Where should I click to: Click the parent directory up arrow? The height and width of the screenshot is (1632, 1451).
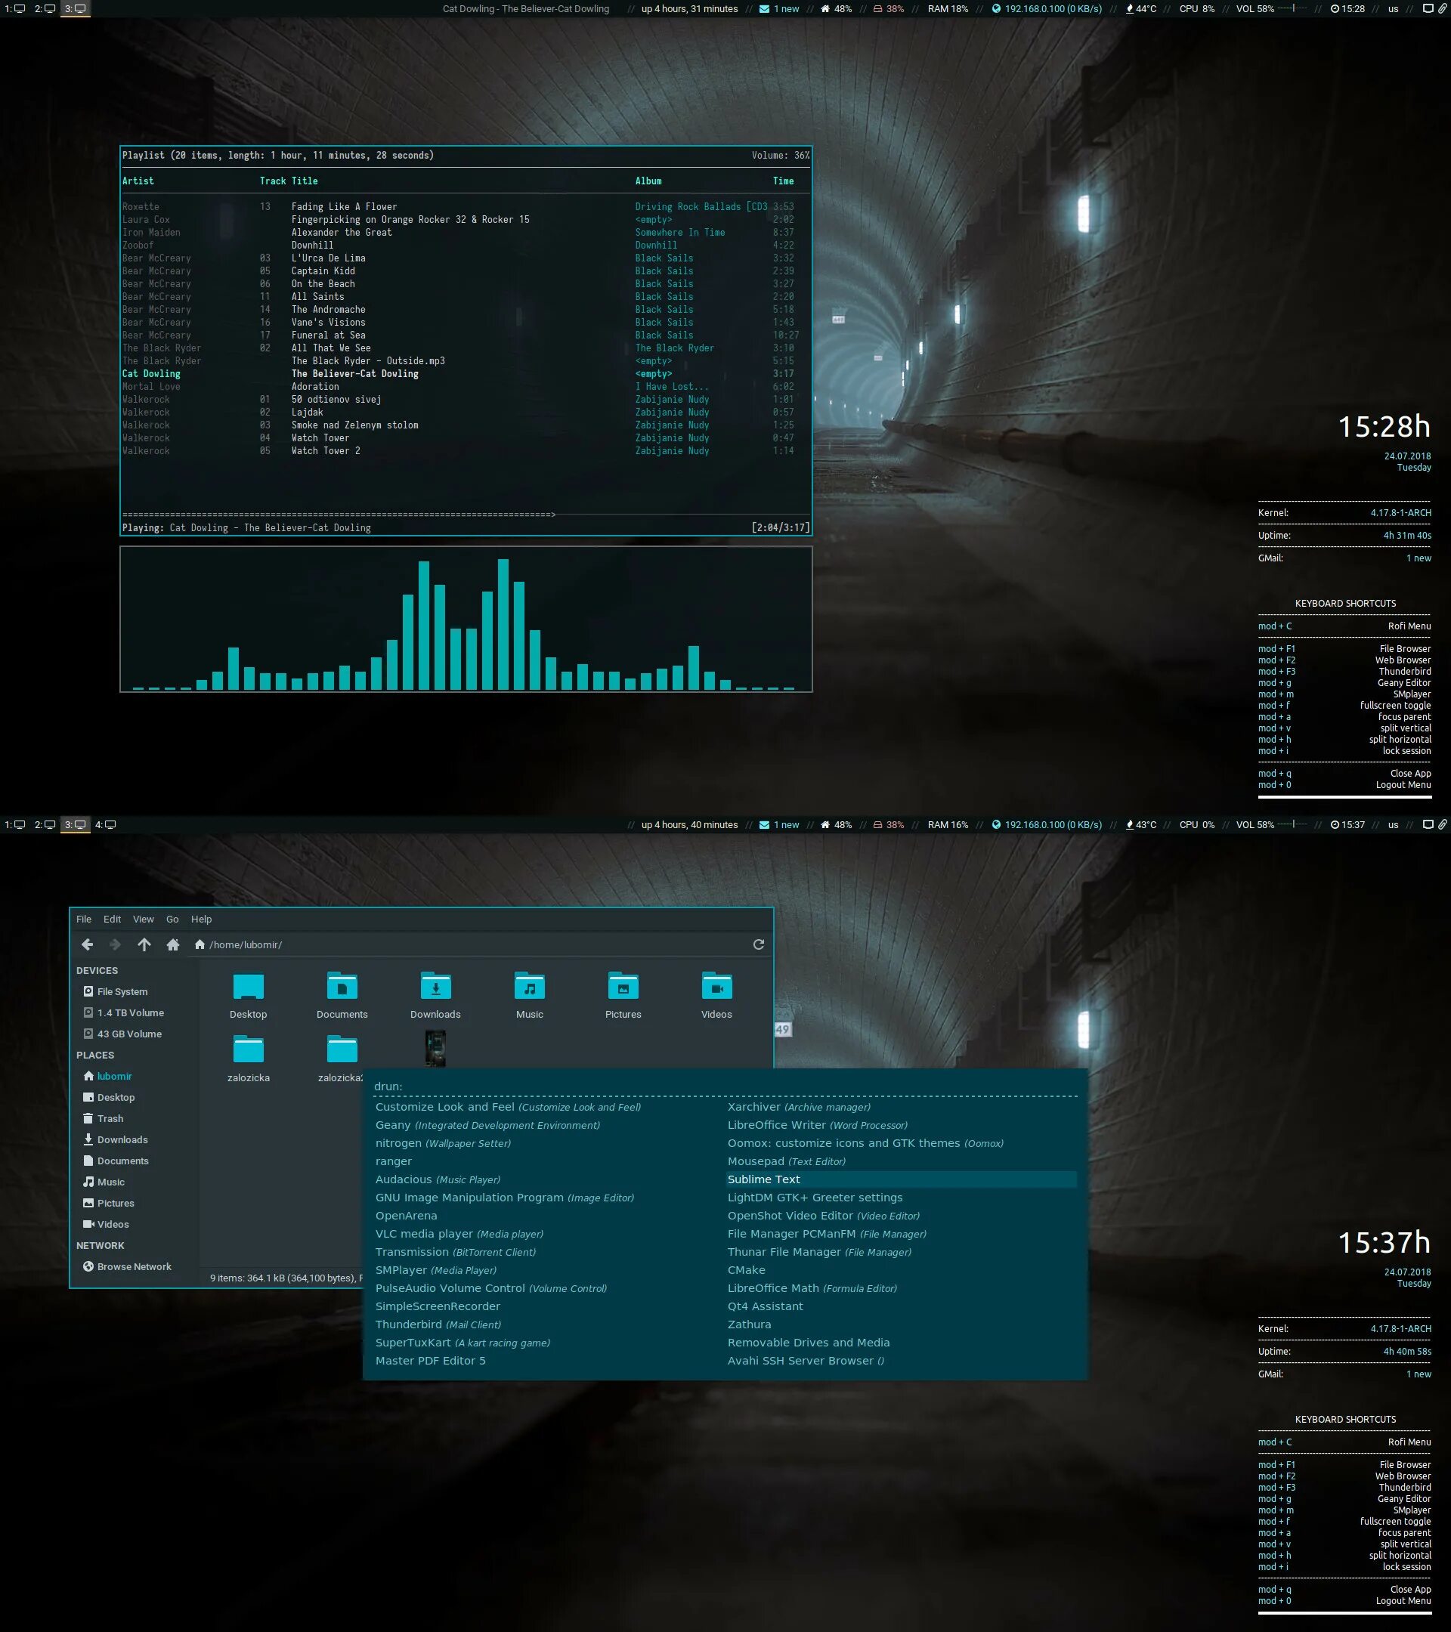144,944
